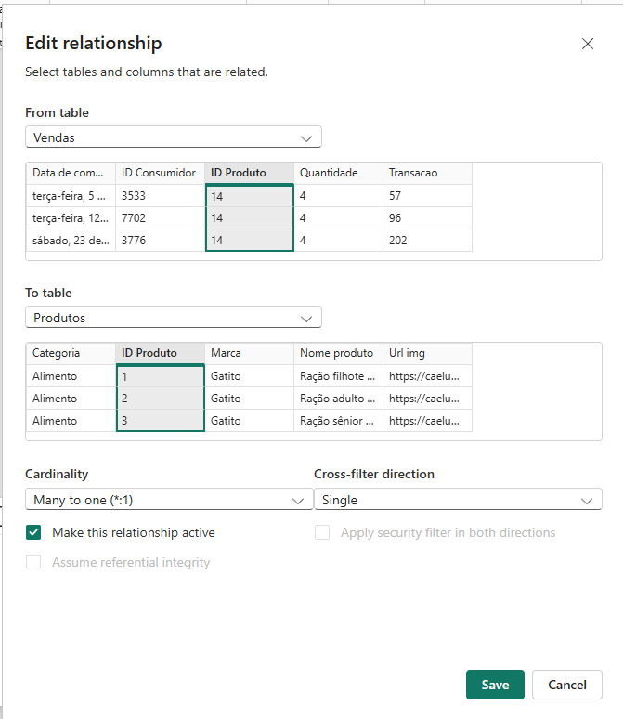623x719 pixels.
Task: Select ID Produto column in Vendas table
Action: [250, 173]
